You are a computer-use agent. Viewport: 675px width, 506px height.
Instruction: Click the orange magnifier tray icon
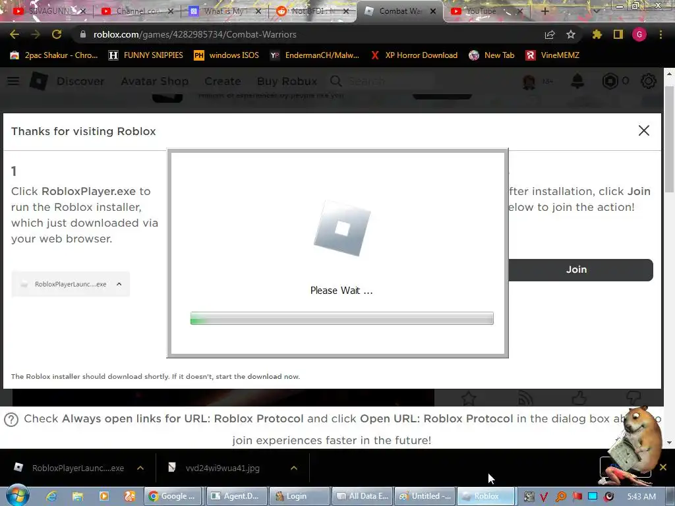[x=560, y=497]
